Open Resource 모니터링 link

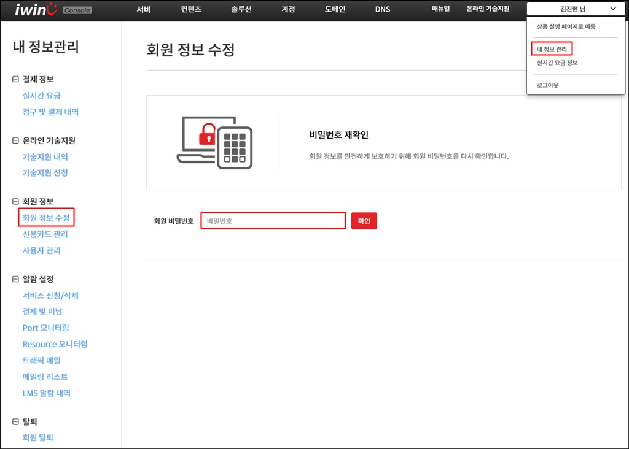coord(55,345)
